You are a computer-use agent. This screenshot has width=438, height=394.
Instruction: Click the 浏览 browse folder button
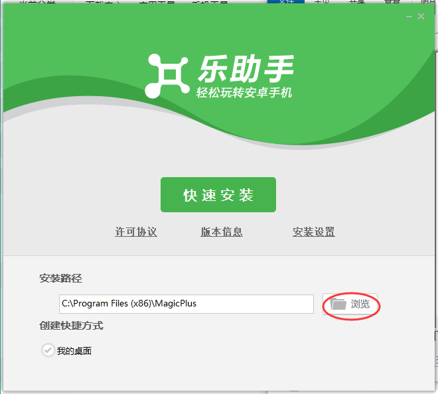[x=350, y=304]
